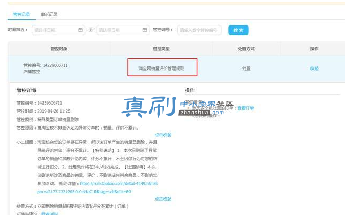This screenshot has height=215, width=356.
Task: Click the blue 搜索 button
Action: click(238, 30)
